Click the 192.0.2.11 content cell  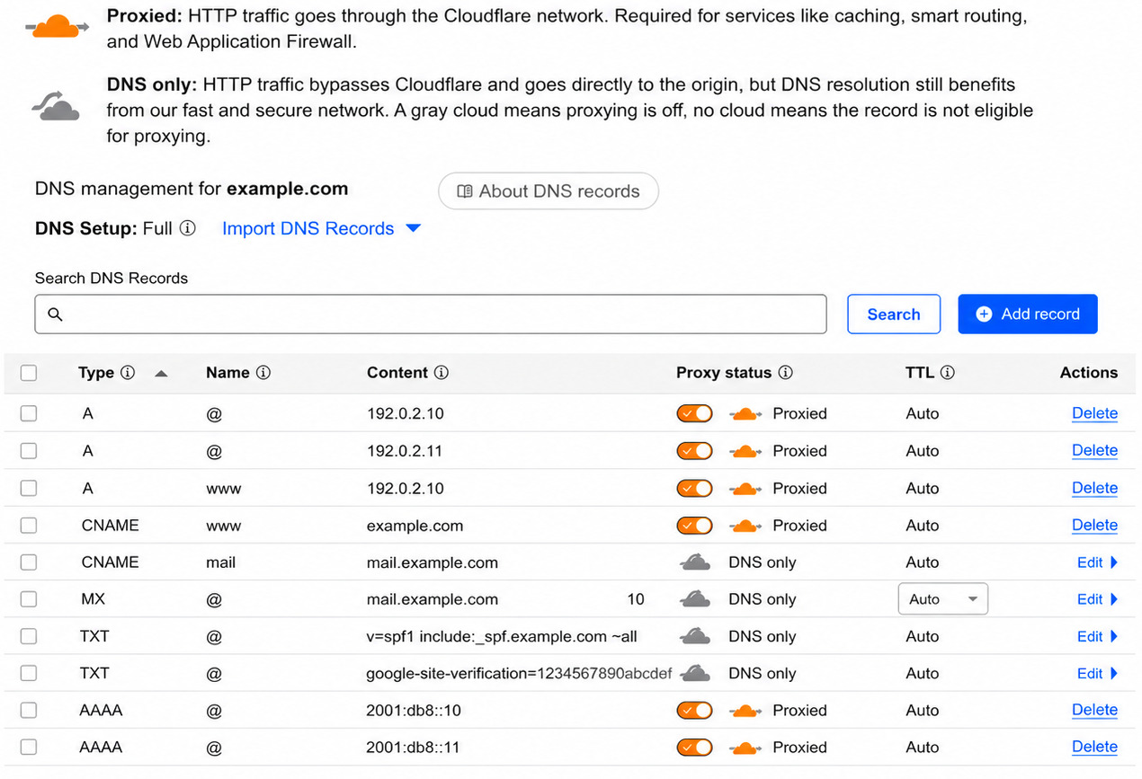tap(405, 451)
